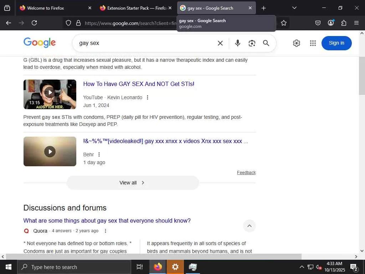365x274 pixels.
Task: Open taskbar clock showing 4:33 AM
Action: [334, 267]
